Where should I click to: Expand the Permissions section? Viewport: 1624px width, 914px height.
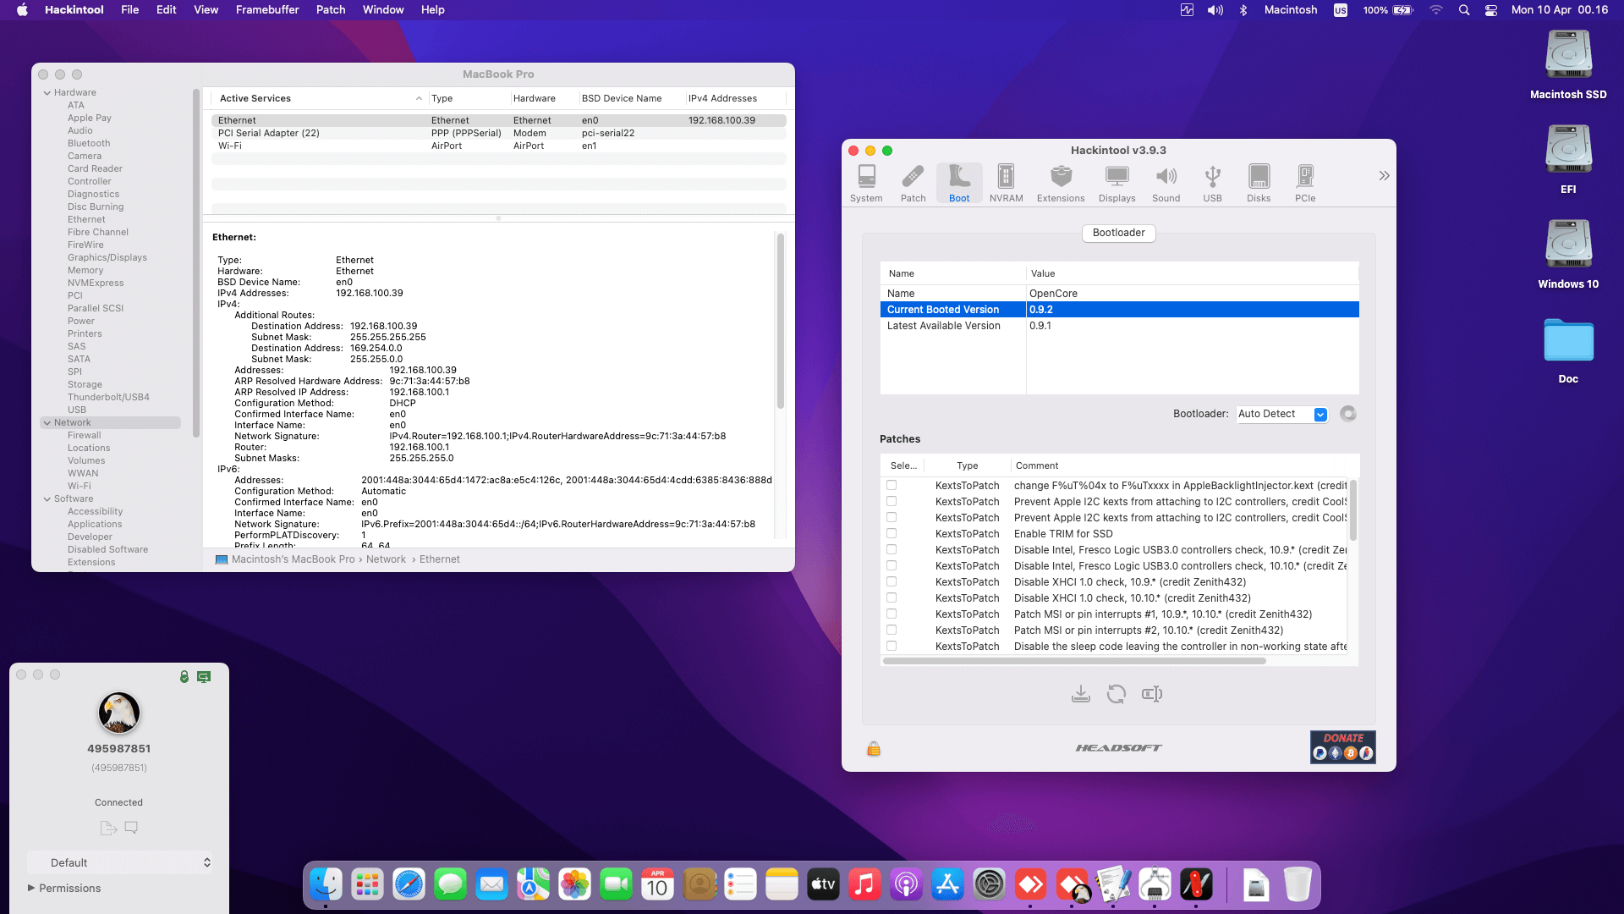pyautogui.click(x=31, y=888)
